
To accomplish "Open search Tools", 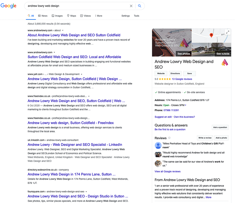I will point(137,16).
